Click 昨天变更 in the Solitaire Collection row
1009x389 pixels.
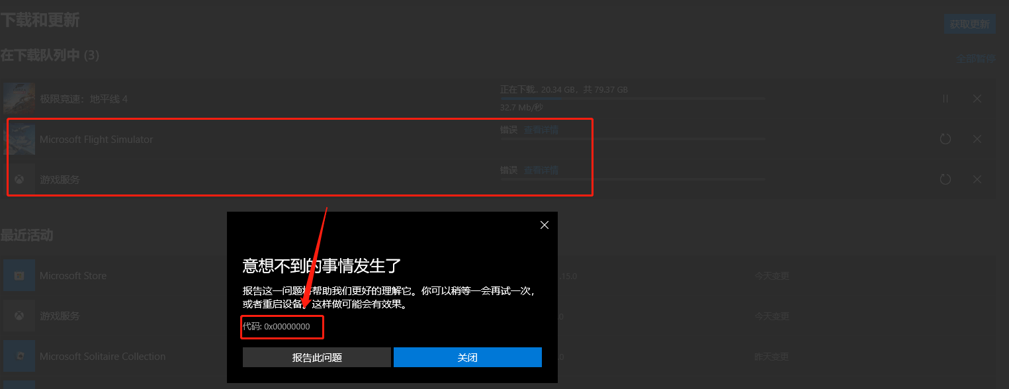coord(772,357)
